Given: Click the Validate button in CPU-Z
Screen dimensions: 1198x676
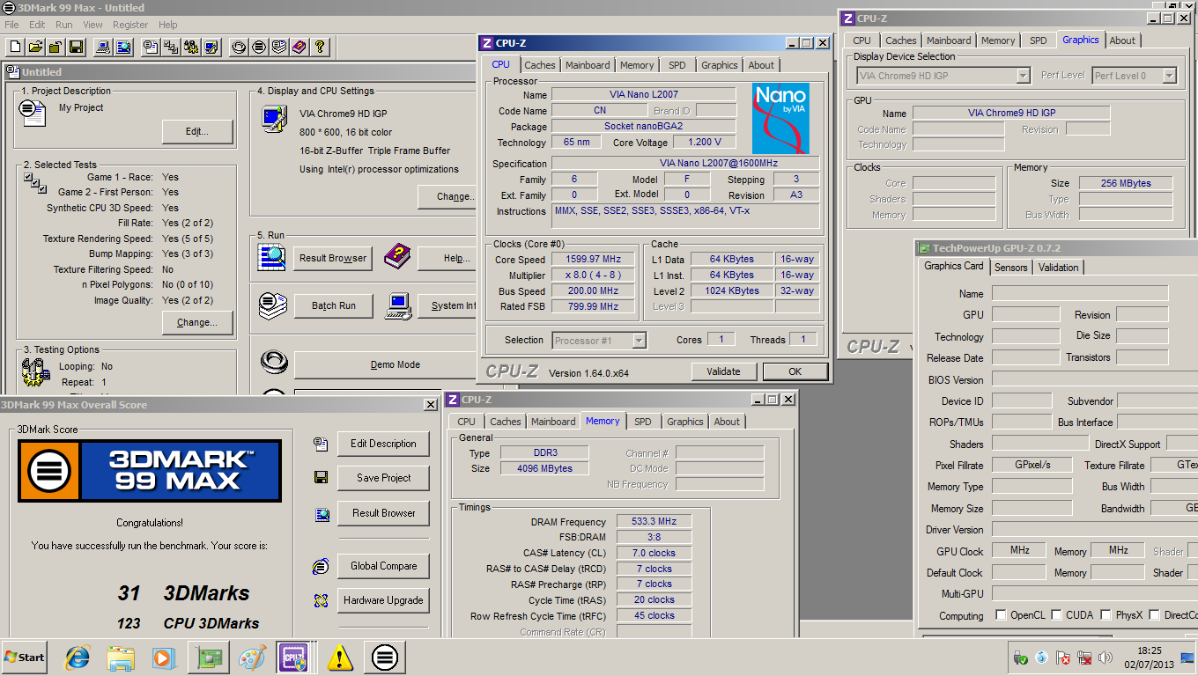Looking at the screenshot, I should coord(723,371).
